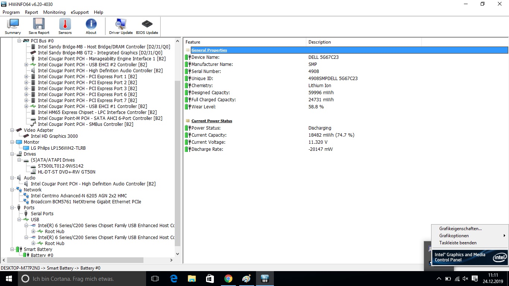
Task: Launch Driver Update from toolbar
Action: [121, 26]
